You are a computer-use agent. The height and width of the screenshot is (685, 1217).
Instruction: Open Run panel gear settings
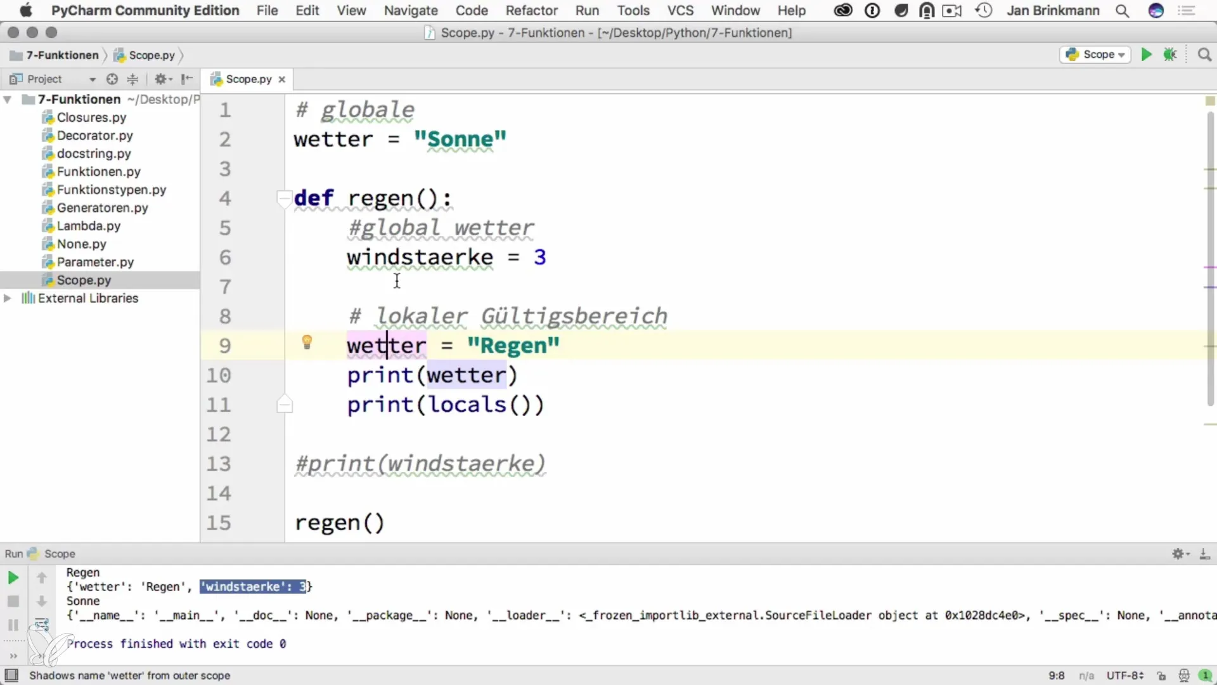pos(1180,554)
